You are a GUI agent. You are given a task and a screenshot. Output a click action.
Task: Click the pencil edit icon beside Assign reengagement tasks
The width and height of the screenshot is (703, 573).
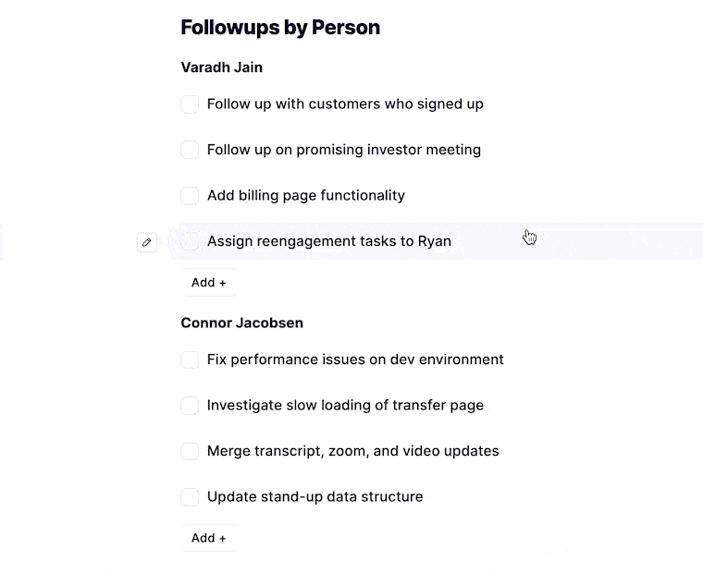(146, 242)
